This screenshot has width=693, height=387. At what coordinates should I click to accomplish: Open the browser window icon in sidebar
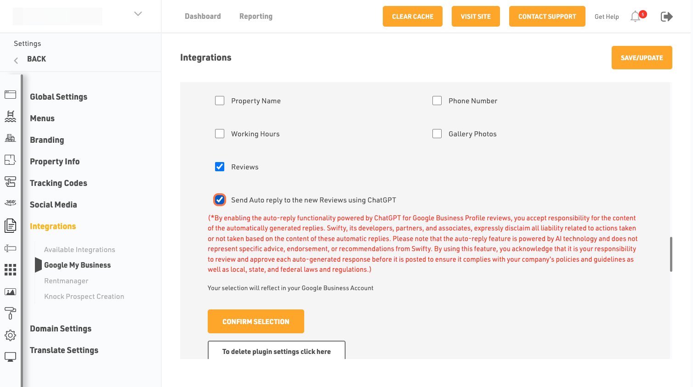tap(10, 95)
